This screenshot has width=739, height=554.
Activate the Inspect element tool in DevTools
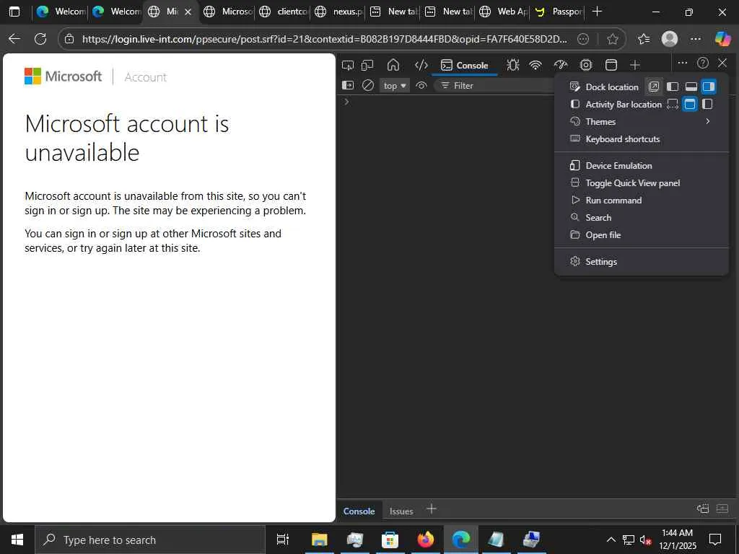click(348, 65)
